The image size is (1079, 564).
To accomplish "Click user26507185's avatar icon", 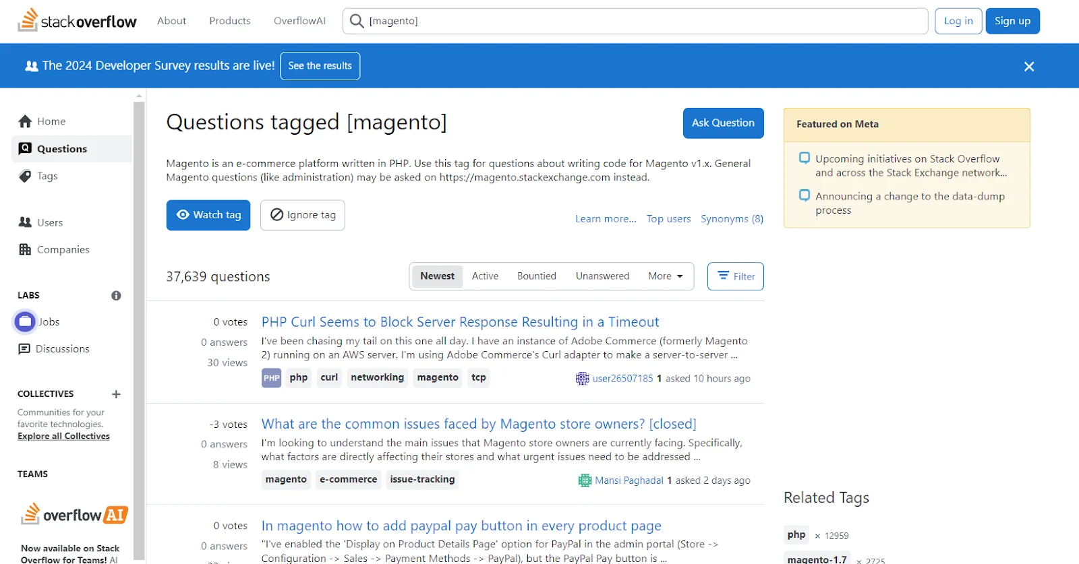I will 582,379.
